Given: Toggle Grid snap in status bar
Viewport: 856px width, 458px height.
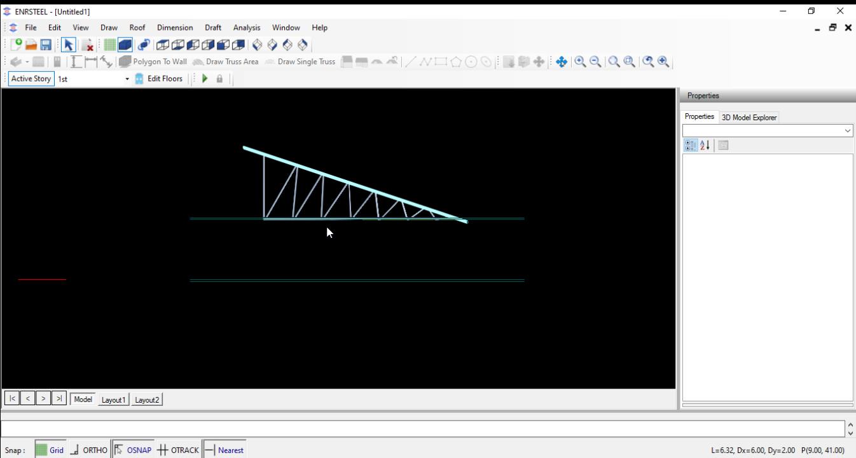Looking at the screenshot, I should click(50, 450).
